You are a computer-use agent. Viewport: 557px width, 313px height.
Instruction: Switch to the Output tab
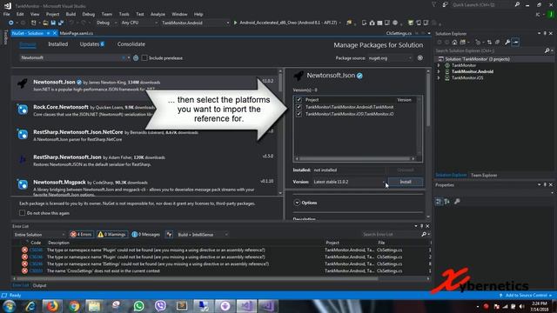click(39, 285)
